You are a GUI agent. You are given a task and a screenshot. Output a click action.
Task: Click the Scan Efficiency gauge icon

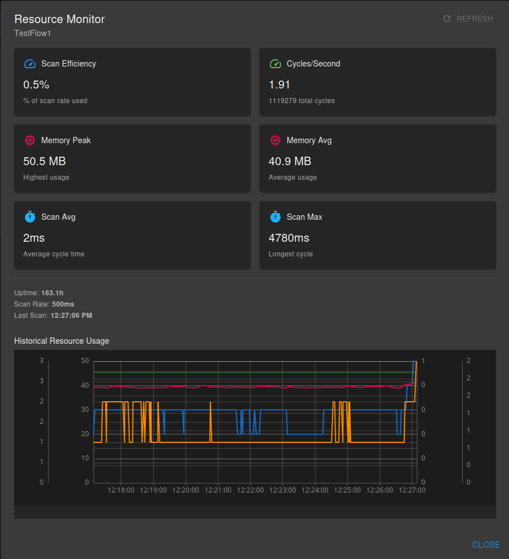(x=29, y=64)
